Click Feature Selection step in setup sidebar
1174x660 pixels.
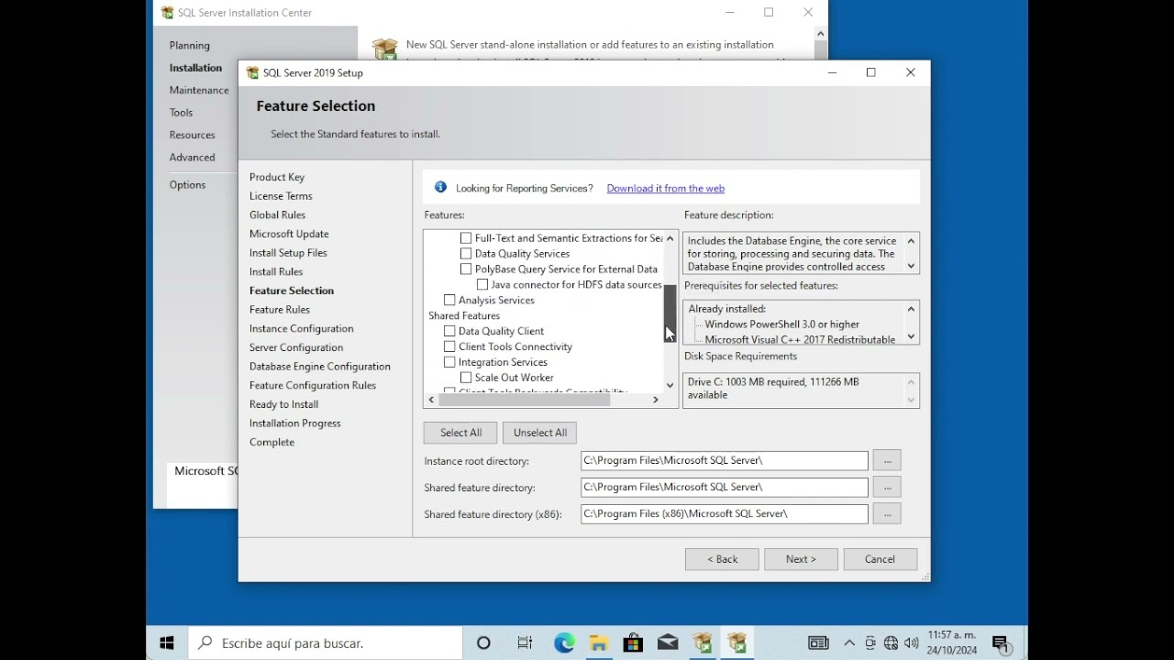pyautogui.click(x=292, y=291)
